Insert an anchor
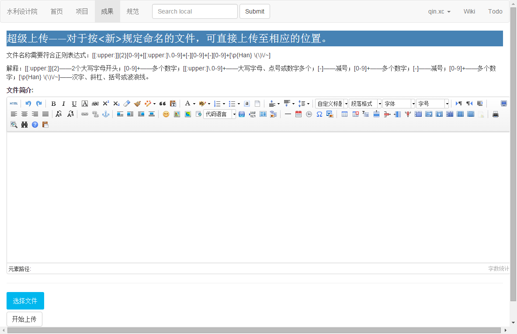 point(106,114)
